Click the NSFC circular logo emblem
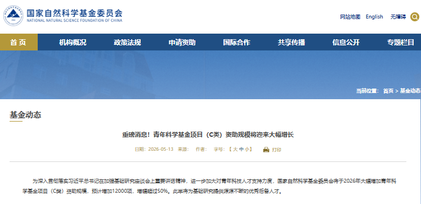Image resolution: width=421 pixels, height=204 pixels. [13, 16]
